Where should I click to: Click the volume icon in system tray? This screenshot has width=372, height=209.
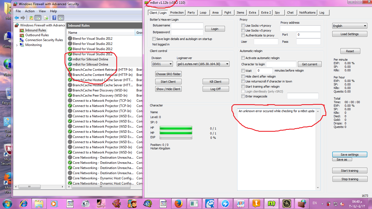342,204
